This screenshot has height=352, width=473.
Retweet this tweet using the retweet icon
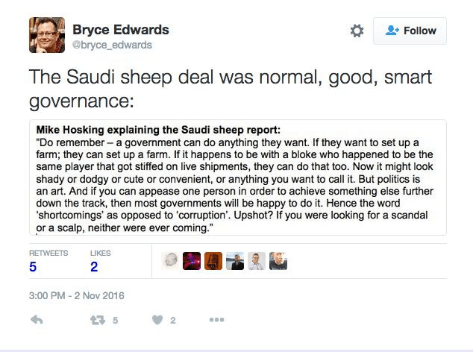point(97,320)
